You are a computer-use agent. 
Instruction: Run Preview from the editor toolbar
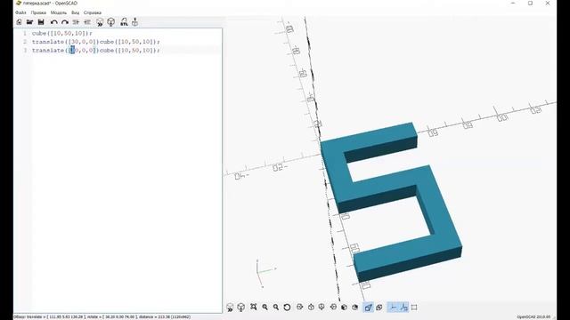point(100,22)
